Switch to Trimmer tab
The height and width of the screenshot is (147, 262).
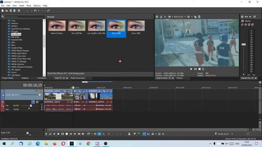coord(179,78)
